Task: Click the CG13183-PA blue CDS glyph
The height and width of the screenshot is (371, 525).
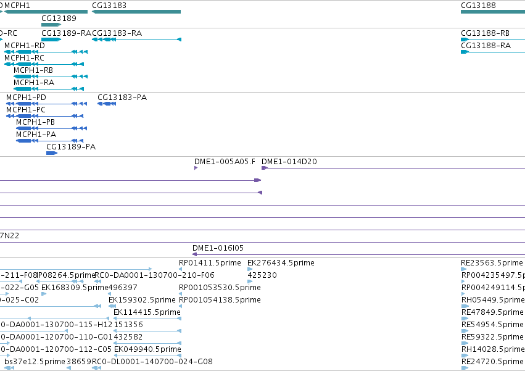Action: tap(107, 104)
